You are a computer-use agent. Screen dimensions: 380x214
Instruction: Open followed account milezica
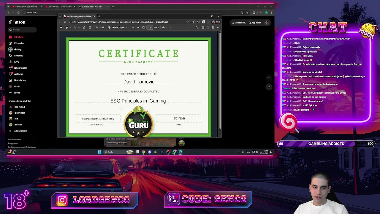18,125
